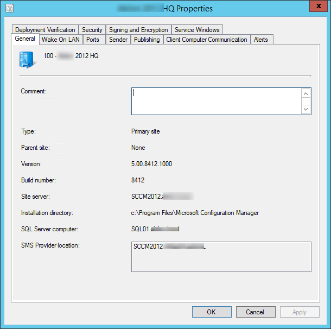Click the 'Build number:' label
Image resolution: width=331 pixels, height=329 pixels.
39,180
